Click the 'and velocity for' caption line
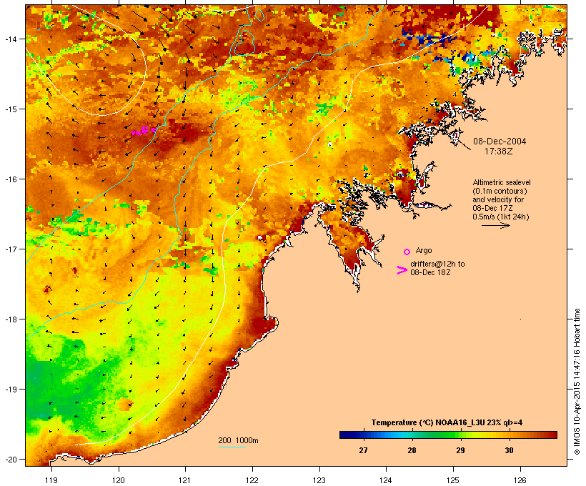The image size is (586, 486). tap(498, 199)
